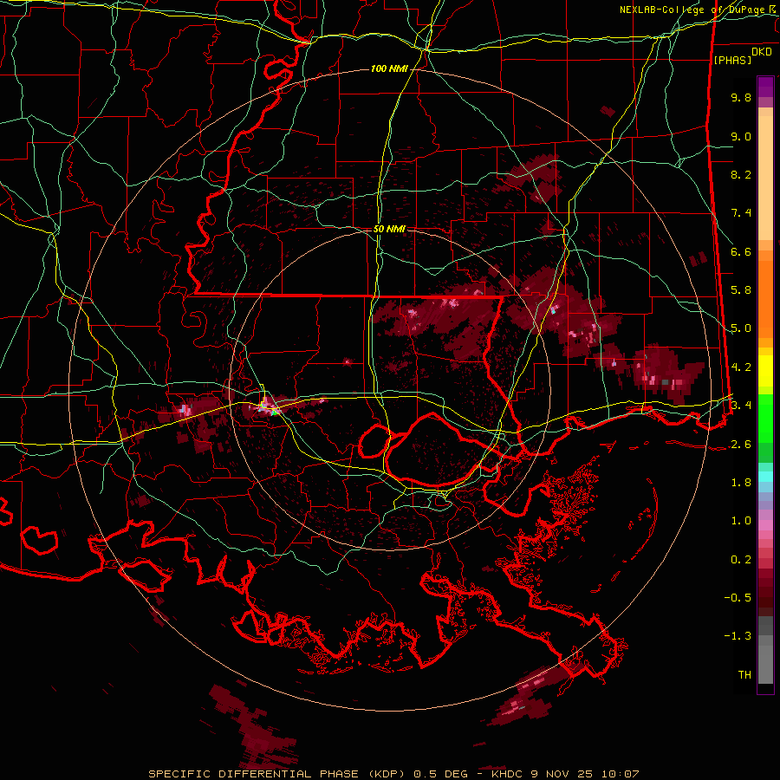
Task: Click the 2.6 scale value
Action: pos(741,445)
